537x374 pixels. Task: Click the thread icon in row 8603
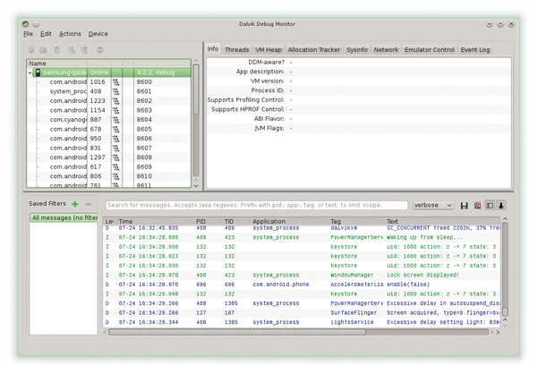(116, 110)
